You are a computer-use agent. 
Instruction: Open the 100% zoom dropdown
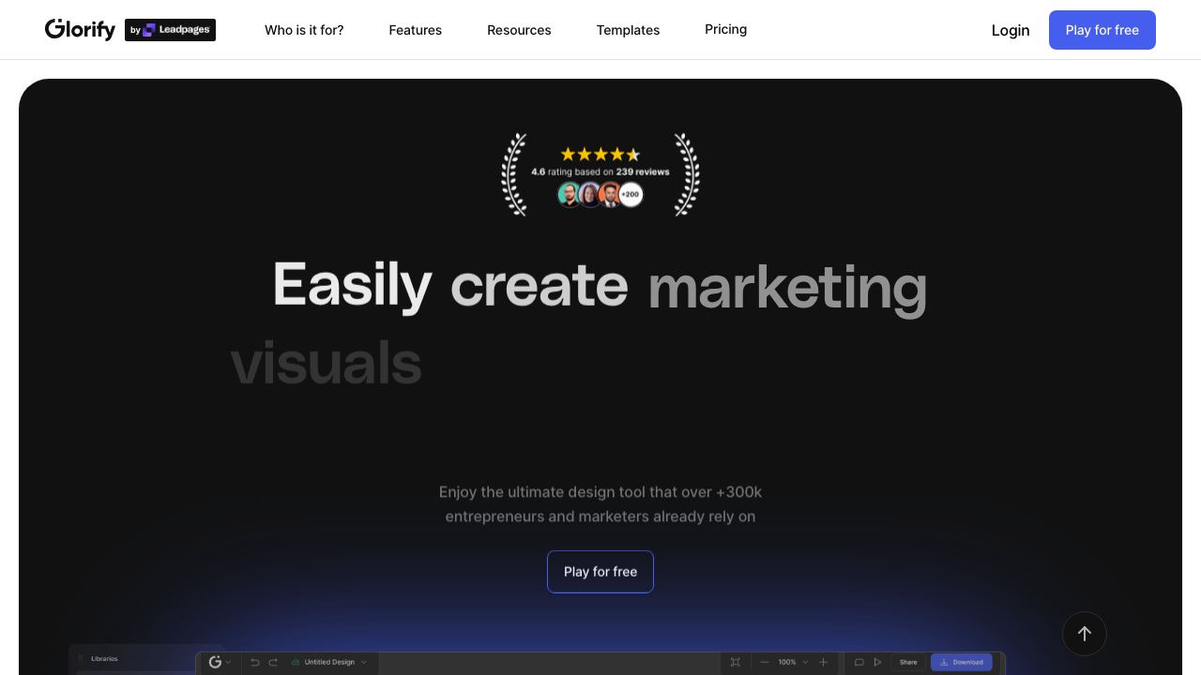tap(793, 662)
